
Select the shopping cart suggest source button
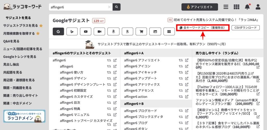click(x=141, y=31)
